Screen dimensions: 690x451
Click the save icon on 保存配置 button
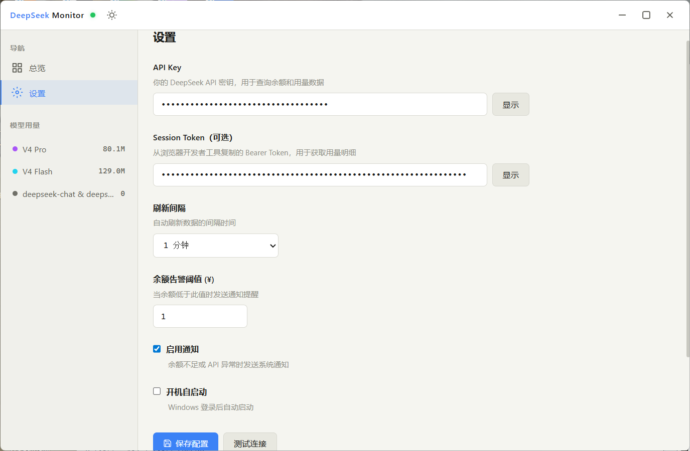(168, 443)
